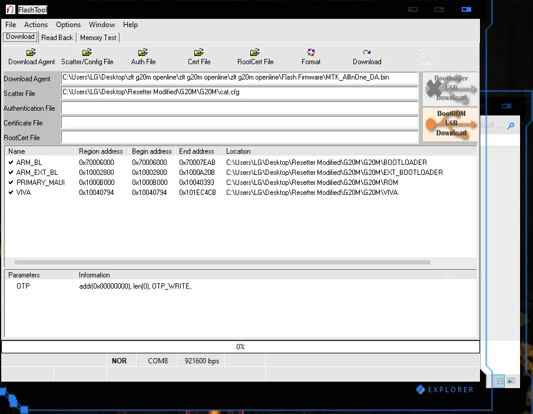This screenshot has height=414, width=533.
Task: Click end address 0x70007EAB
Action: 197,163
